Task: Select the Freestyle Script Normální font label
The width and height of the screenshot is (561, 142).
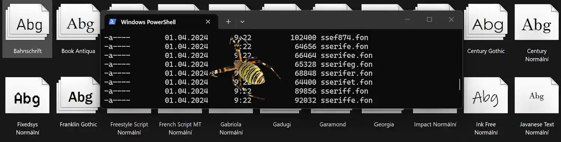Action: coord(129,128)
